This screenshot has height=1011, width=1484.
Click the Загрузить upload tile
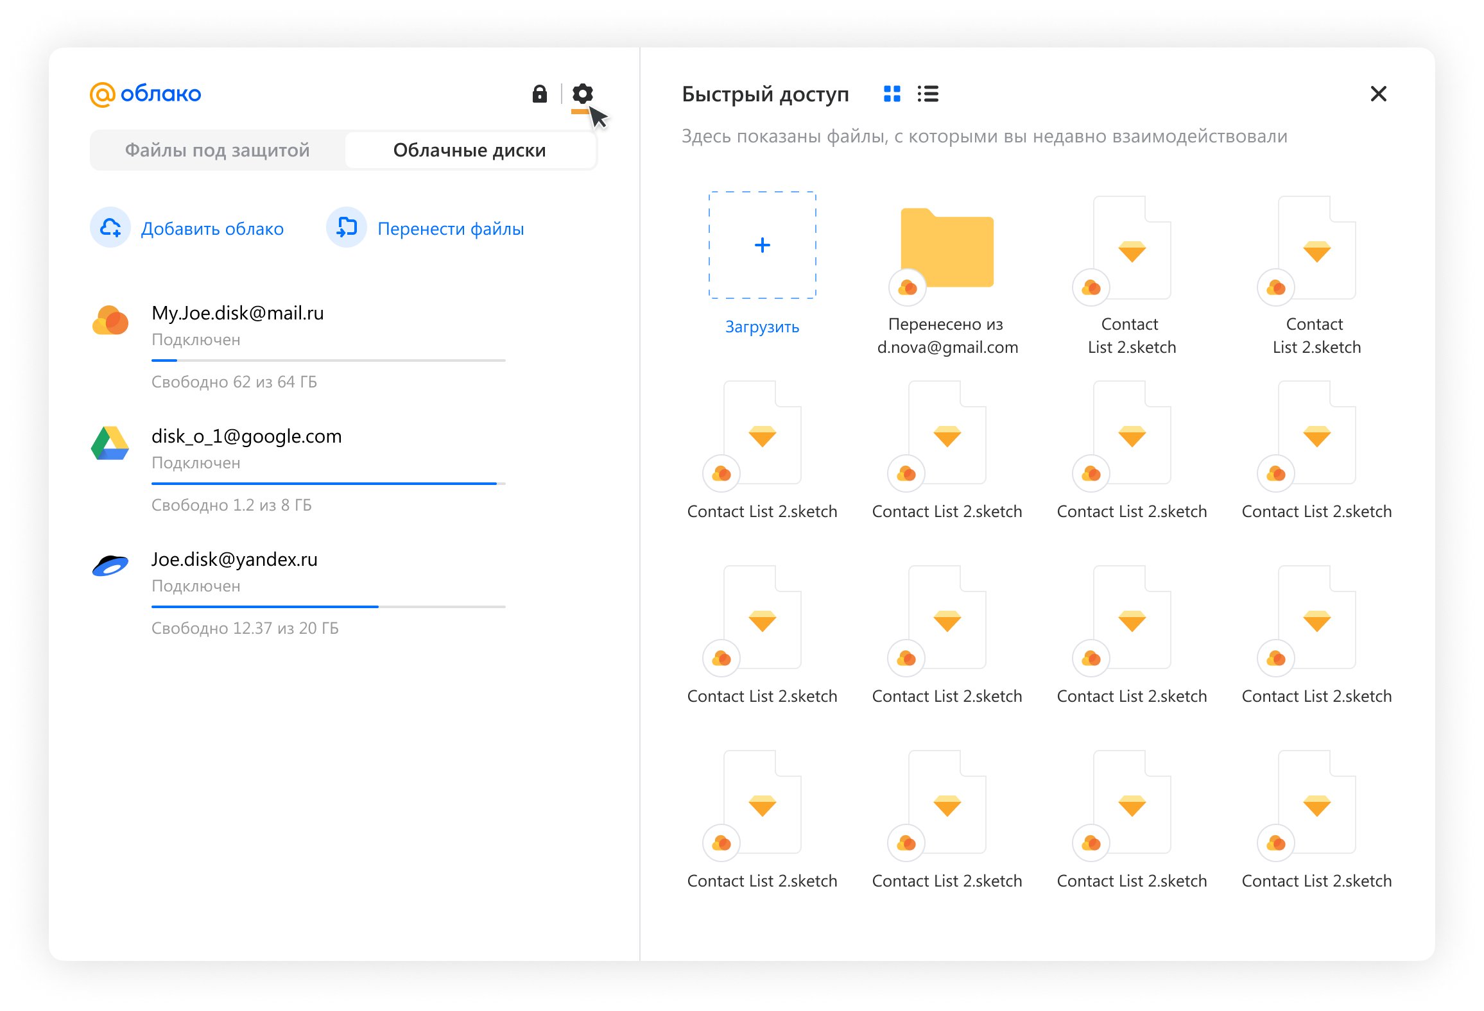point(762,246)
